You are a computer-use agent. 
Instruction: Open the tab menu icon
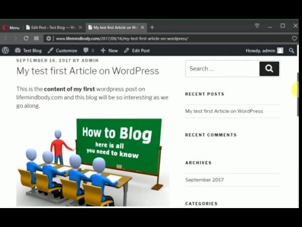coord(257,26)
